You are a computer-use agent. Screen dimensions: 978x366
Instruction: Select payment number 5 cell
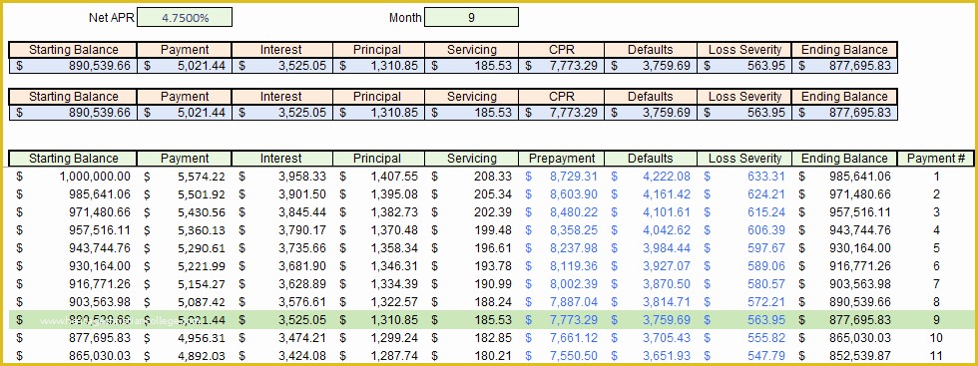[x=936, y=248]
